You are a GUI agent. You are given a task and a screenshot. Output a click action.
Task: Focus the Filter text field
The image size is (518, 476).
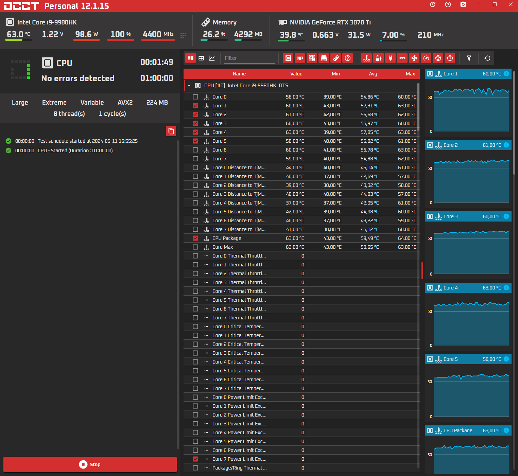pyautogui.click(x=249, y=58)
